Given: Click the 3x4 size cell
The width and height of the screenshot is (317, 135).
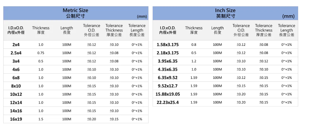Looking at the screenshot, I should point(16,61).
